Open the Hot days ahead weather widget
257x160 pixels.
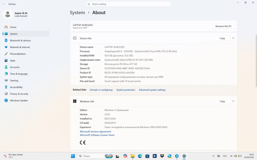13,156
